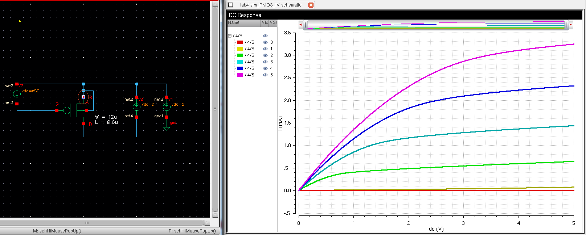Image resolution: width=586 pixels, height=235 pixels.
Task: Click the Vis column header
Action: (265, 22)
